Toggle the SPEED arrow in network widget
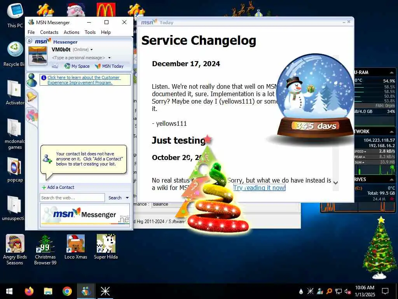 365,151
